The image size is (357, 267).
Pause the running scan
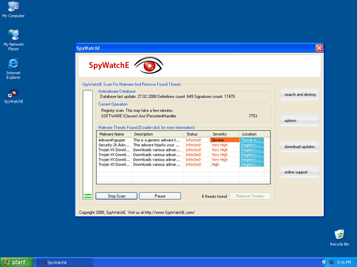pos(160,196)
